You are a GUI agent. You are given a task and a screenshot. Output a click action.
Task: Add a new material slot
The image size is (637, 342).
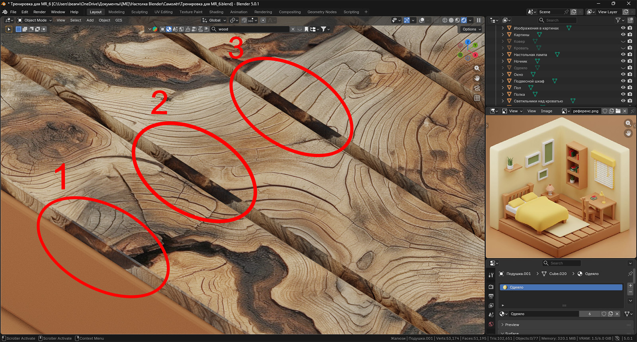[x=630, y=286]
